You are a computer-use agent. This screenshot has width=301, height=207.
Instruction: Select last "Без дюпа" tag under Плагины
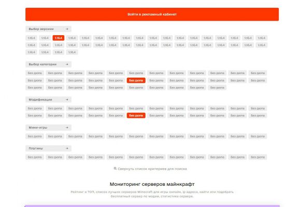point(257,157)
